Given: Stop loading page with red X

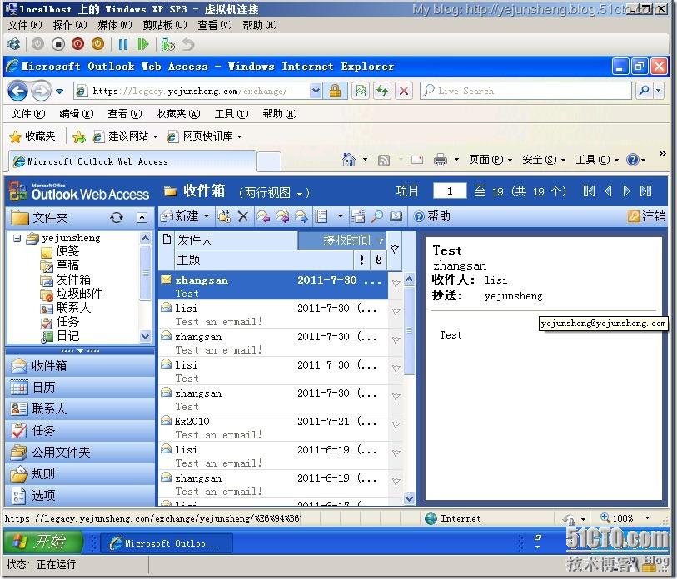Looking at the screenshot, I should pyautogui.click(x=404, y=91).
